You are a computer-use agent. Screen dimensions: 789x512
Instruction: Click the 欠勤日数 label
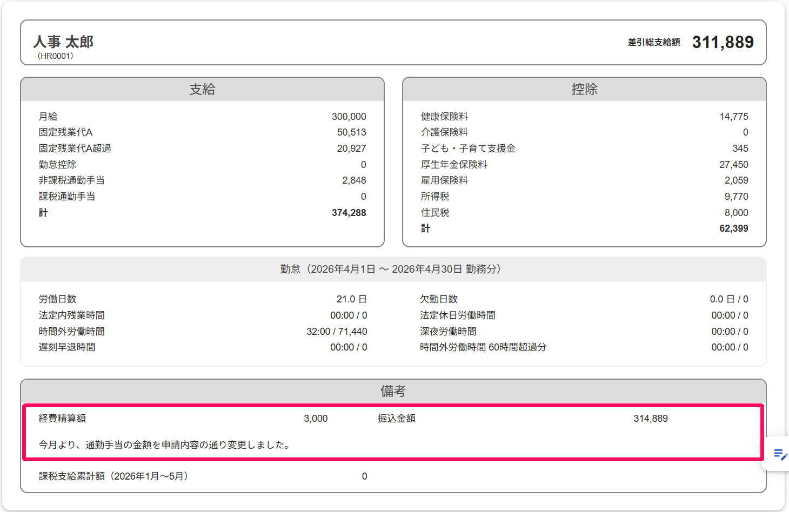pyautogui.click(x=439, y=299)
